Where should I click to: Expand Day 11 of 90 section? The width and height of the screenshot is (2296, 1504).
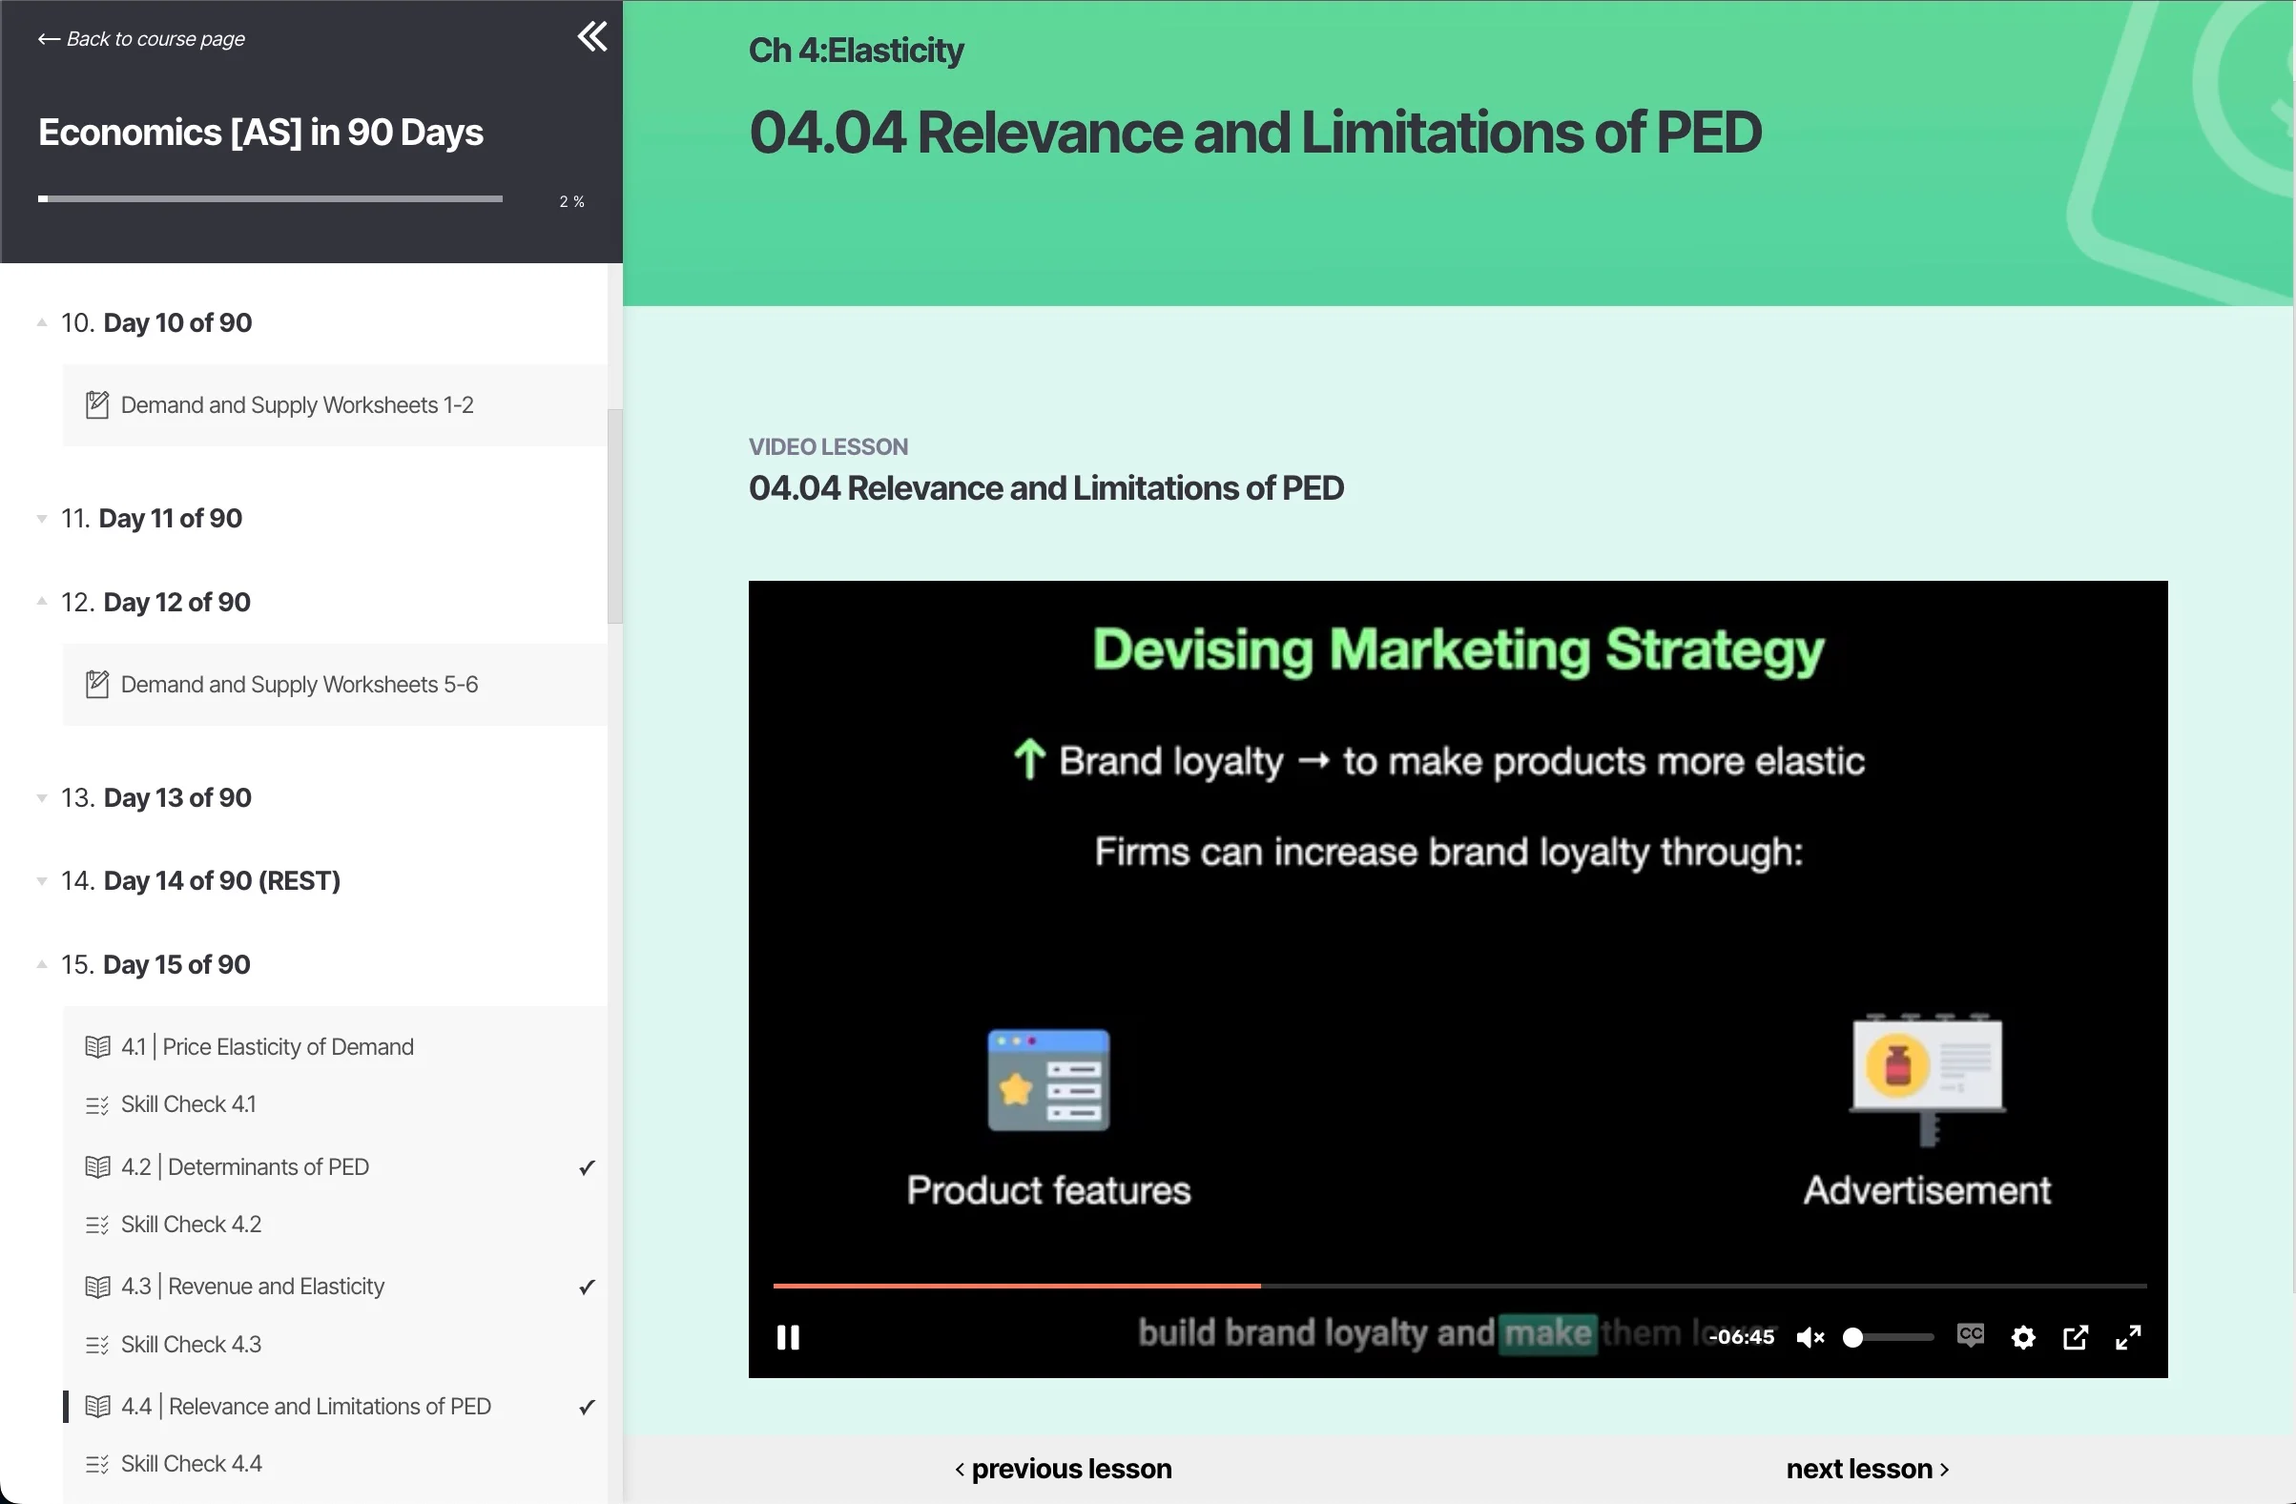(x=170, y=518)
